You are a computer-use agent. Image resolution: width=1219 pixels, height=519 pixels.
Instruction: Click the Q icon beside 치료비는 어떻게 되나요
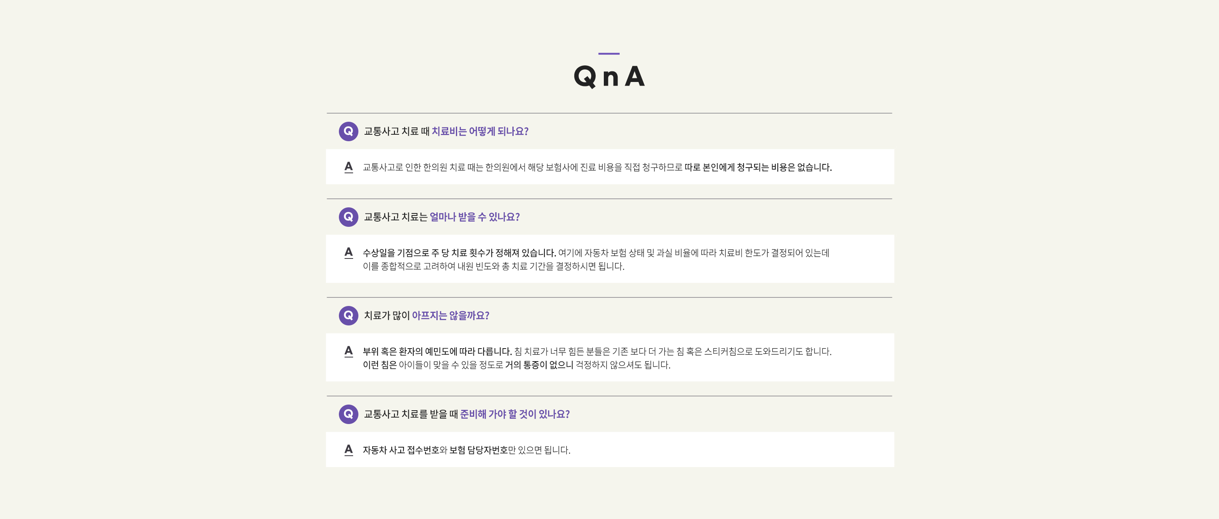pos(348,131)
